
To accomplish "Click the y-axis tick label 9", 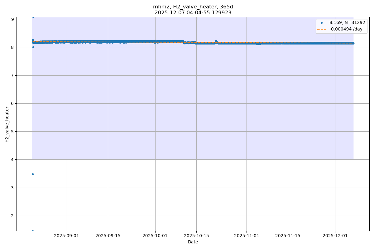I will (x=13, y=19).
